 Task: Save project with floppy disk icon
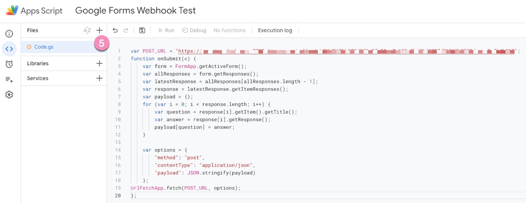click(142, 30)
